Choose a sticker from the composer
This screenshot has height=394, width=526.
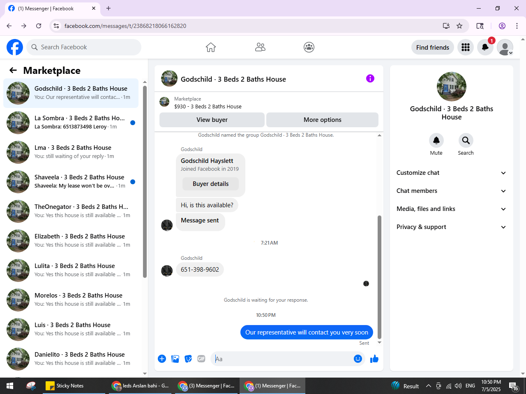pos(188,359)
